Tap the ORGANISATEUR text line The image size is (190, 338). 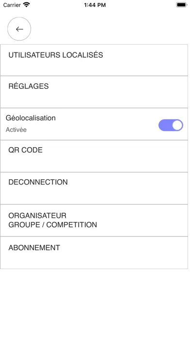[x=37, y=216]
